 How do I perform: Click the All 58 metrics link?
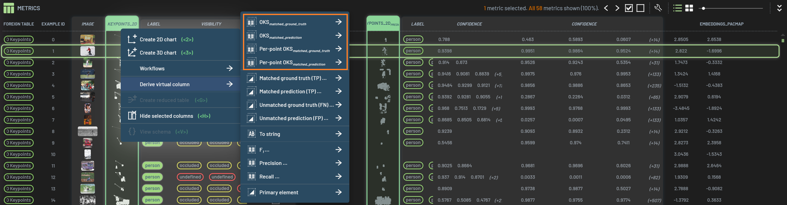[535, 8]
